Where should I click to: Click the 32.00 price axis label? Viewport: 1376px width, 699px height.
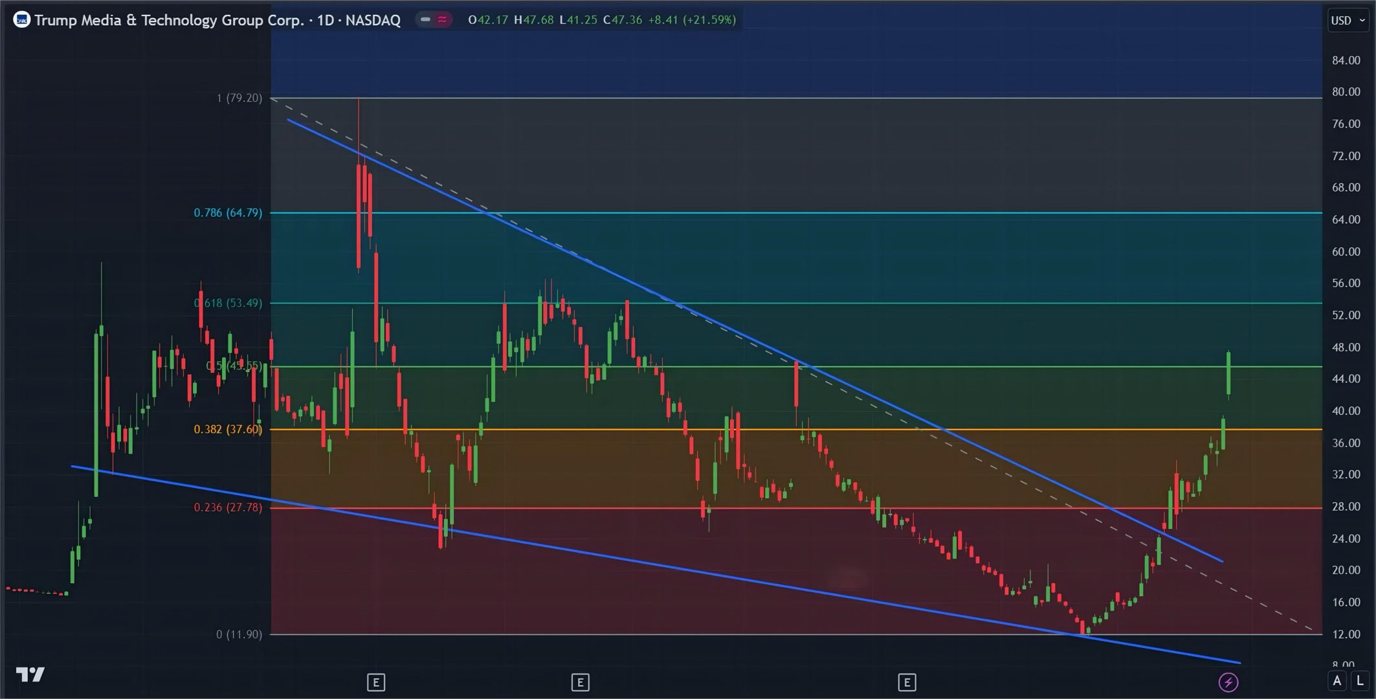[x=1346, y=474]
